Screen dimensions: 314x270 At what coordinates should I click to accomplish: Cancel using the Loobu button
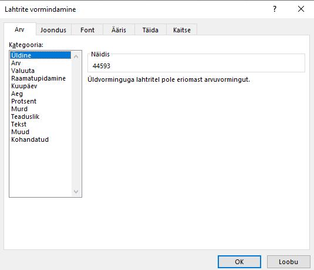coord(288,262)
